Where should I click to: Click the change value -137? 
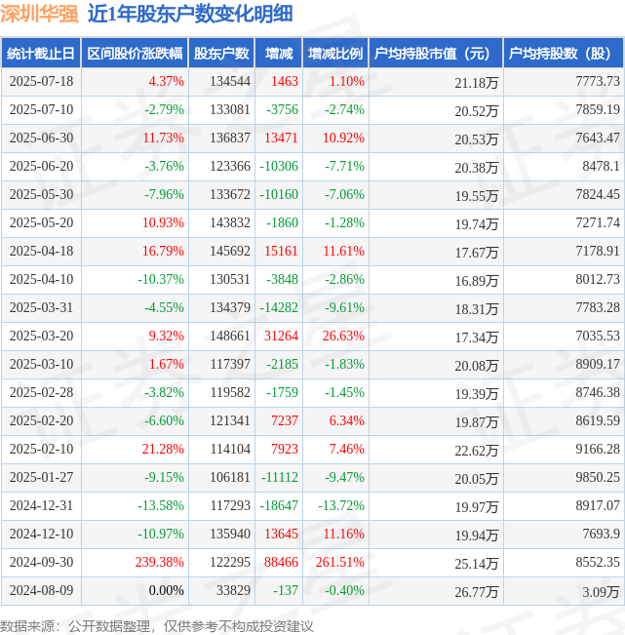(x=286, y=590)
